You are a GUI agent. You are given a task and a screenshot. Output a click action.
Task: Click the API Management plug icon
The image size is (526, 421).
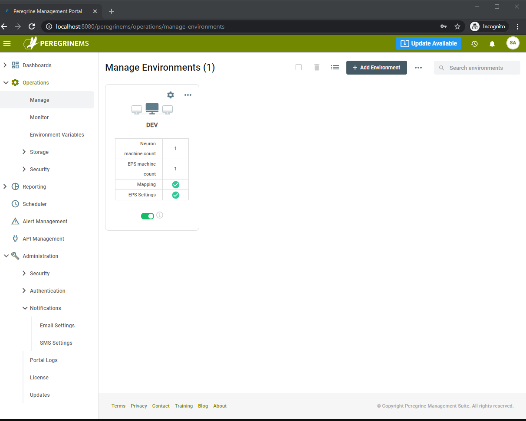click(x=15, y=238)
